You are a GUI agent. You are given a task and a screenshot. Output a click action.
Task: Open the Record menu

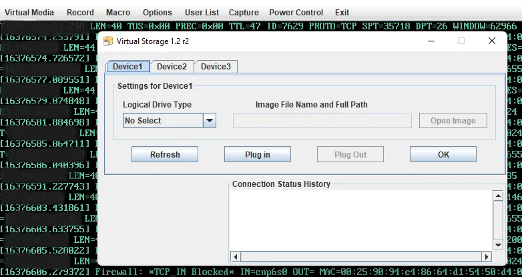(x=80, y=12)
